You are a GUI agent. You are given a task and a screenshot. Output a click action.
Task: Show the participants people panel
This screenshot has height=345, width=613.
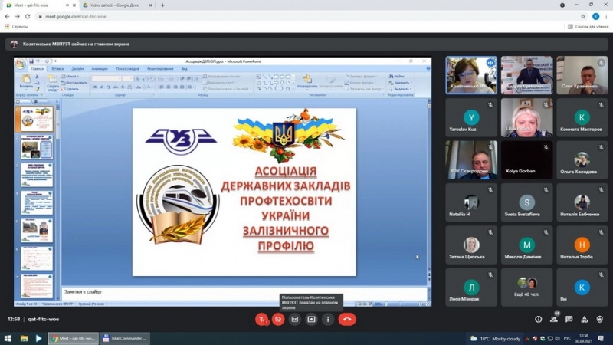(554, 319)
